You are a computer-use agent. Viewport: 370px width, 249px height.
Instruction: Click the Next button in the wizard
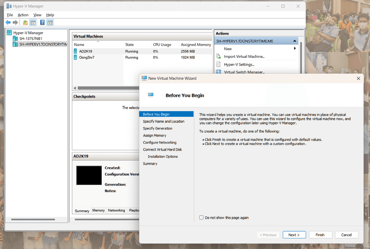[x=294, y=235]
